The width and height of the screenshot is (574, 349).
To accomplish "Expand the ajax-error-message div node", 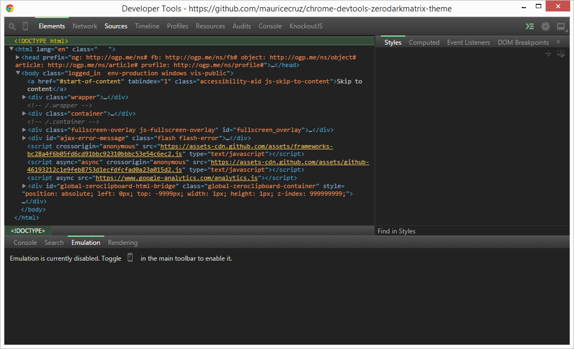I will point(24,138).
